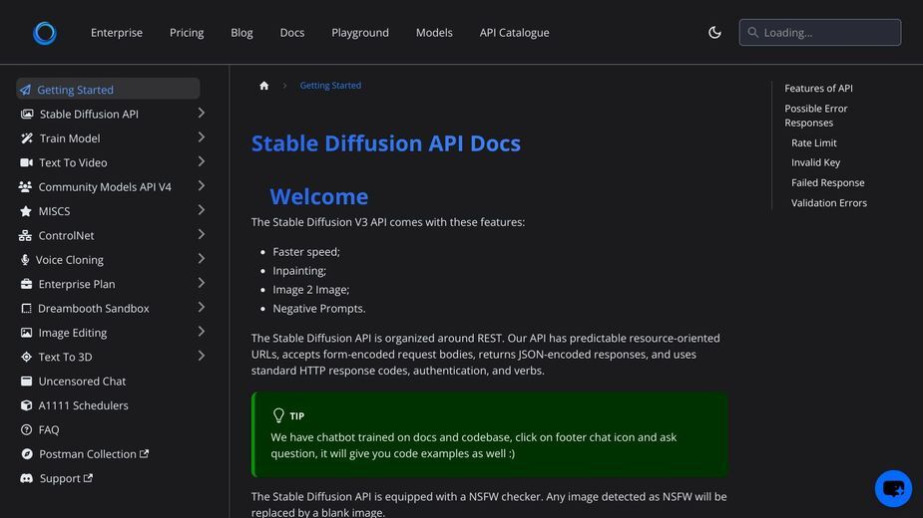Screen dimensions: 923x518
Task: Click the Stable Diffusion API image icon
Action: (x=27, y=115)
